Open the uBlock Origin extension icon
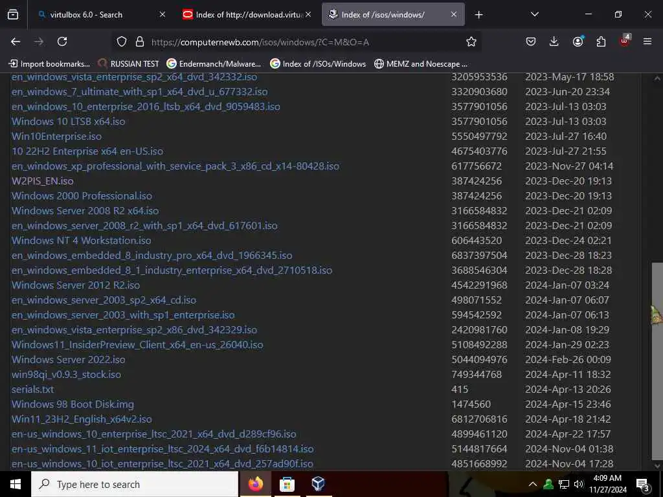 pos(625,41)
